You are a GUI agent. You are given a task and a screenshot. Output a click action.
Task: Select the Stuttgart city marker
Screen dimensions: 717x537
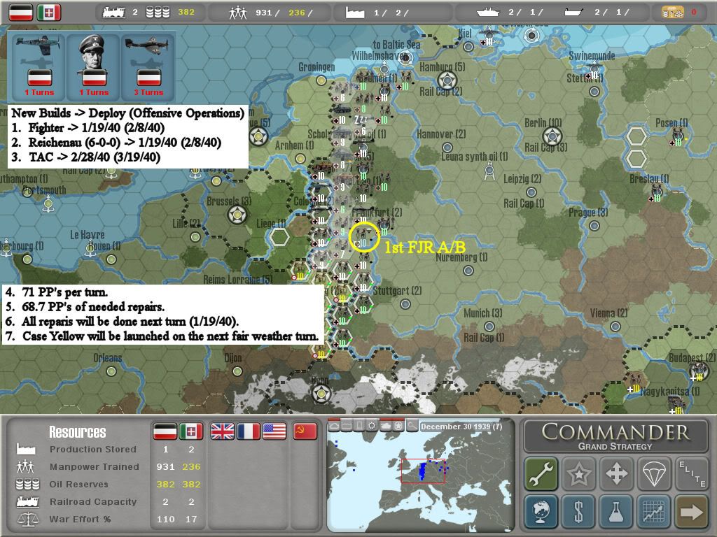405,303
